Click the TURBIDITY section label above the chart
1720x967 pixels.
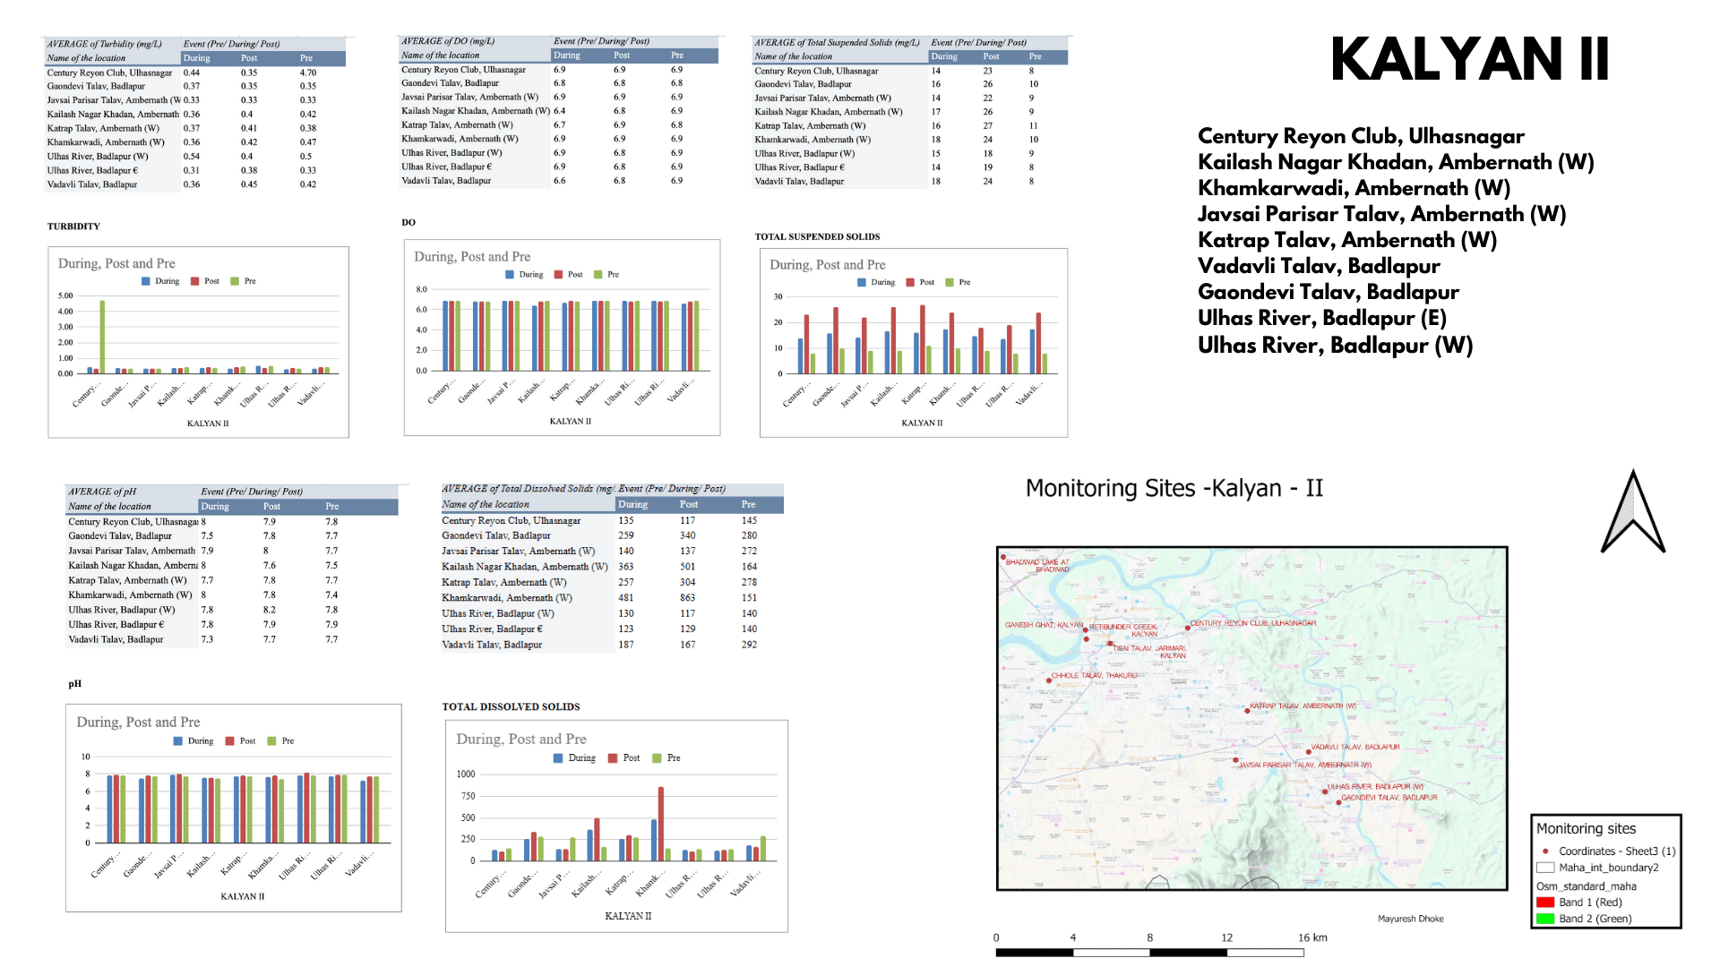[73, 227]
